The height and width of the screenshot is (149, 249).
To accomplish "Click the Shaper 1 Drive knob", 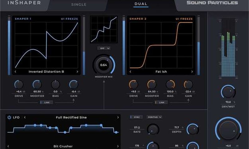I will coord(19,84).
